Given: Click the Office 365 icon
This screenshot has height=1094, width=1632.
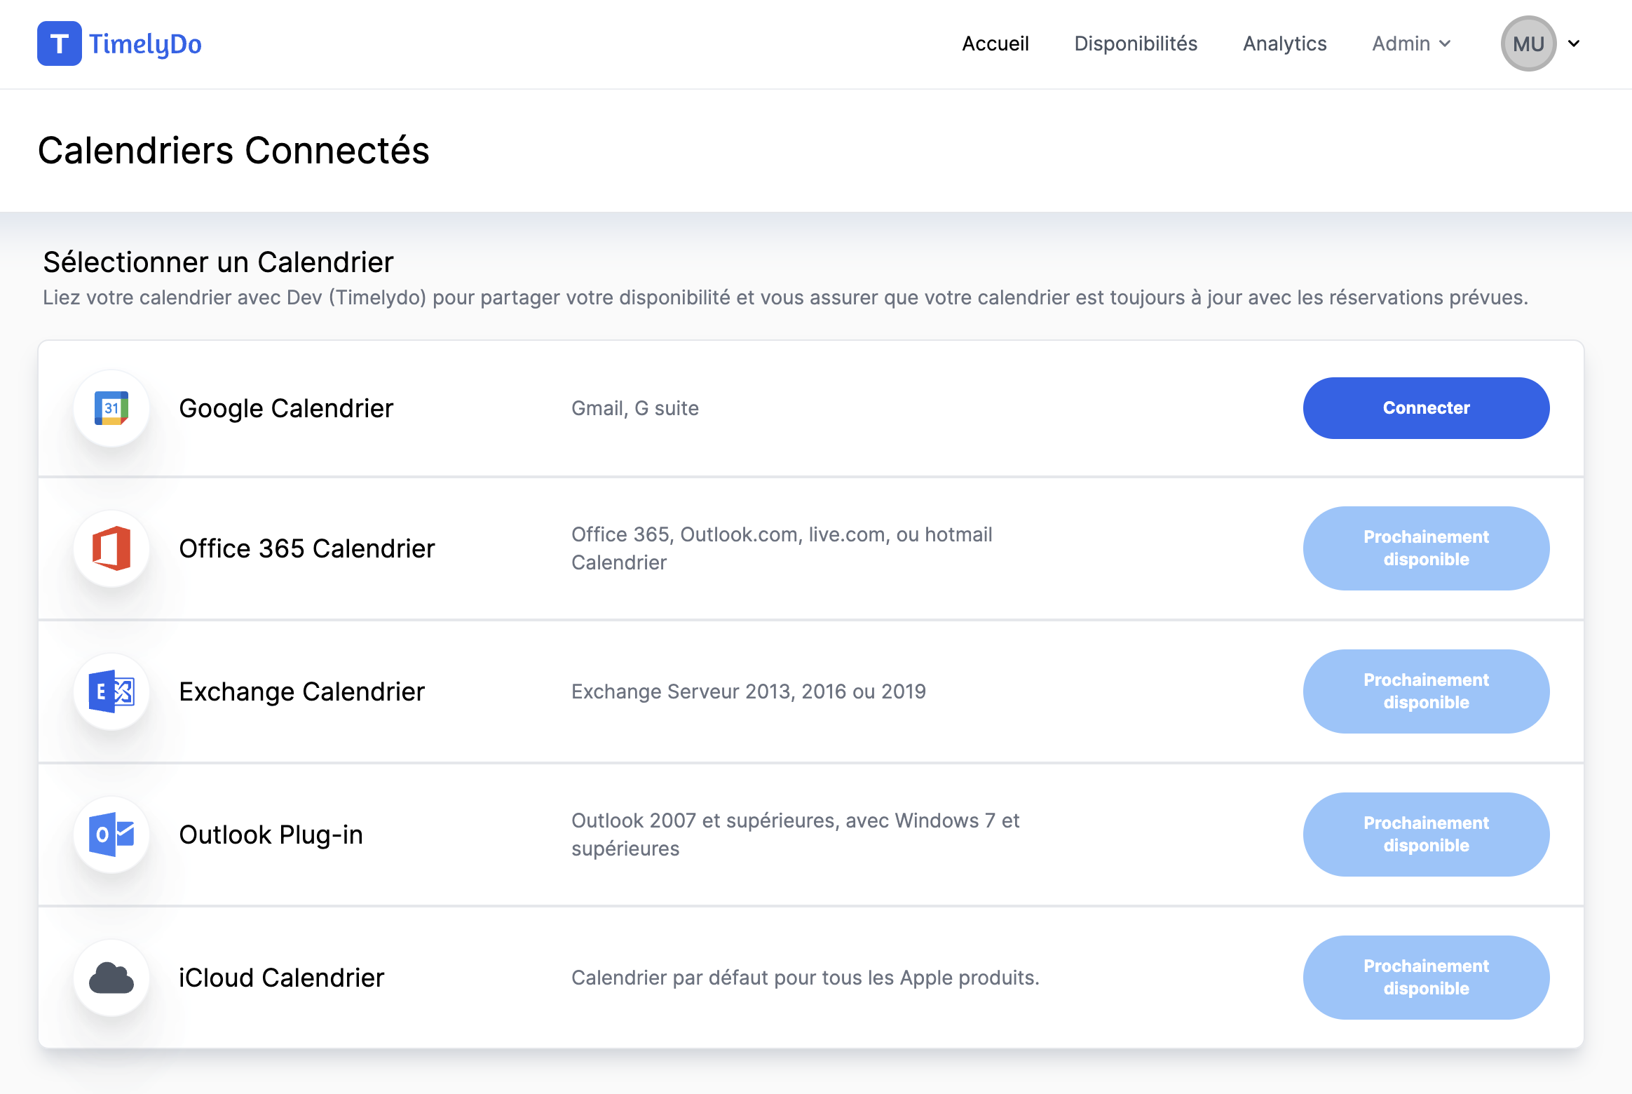Looking at the screenshot, I should click(111, 548).
